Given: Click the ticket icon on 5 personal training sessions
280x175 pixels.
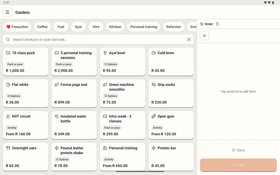Looking at the screenshot, I should (57, 53).
